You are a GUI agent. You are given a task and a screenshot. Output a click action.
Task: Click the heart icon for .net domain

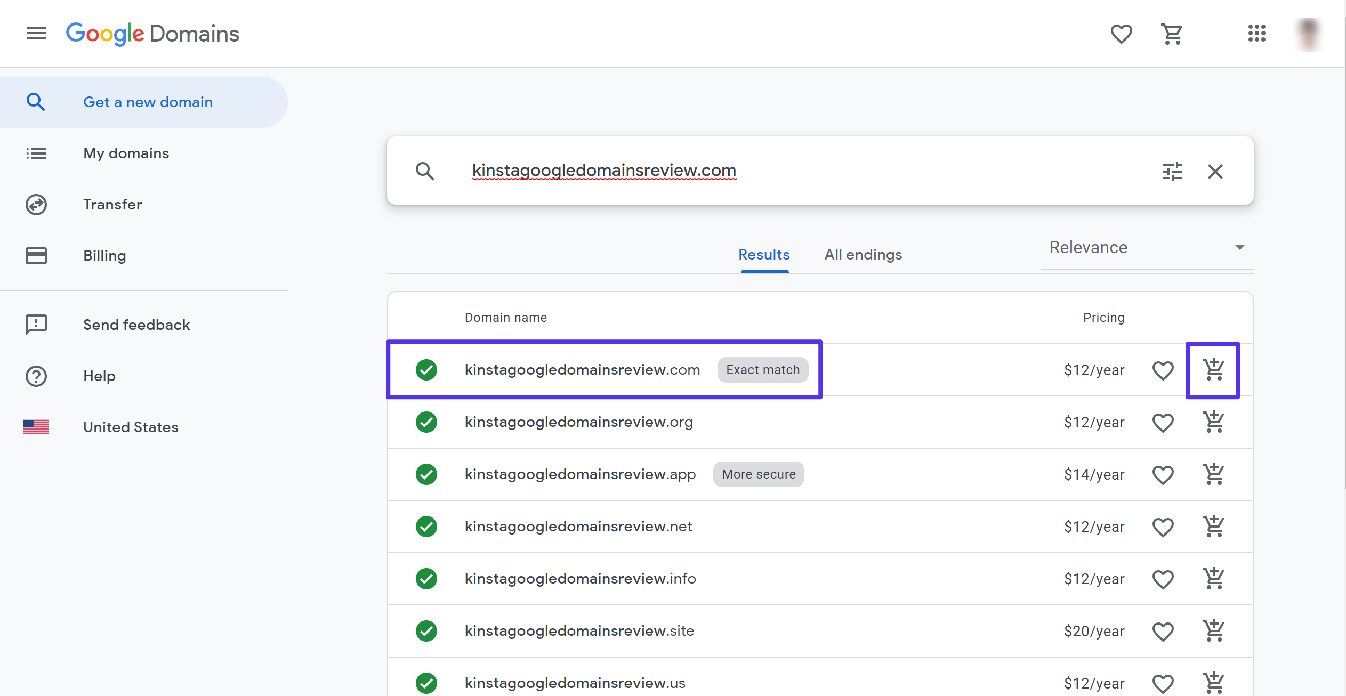click(x=1163, y=525)
